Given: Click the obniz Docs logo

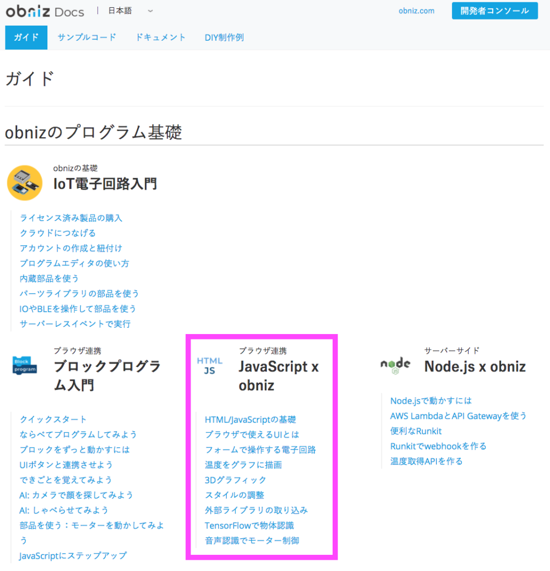Looking at the screenshot, I should click(x=45, y=11).
